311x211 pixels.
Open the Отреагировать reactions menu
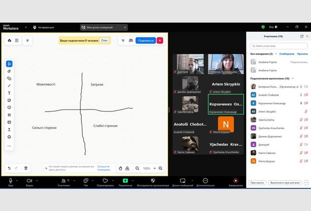(105, 182)
